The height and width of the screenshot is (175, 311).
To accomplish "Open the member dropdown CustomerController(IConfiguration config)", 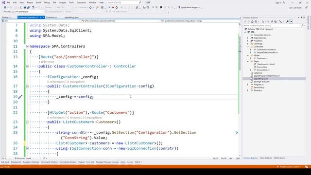I will click(201, 21).
